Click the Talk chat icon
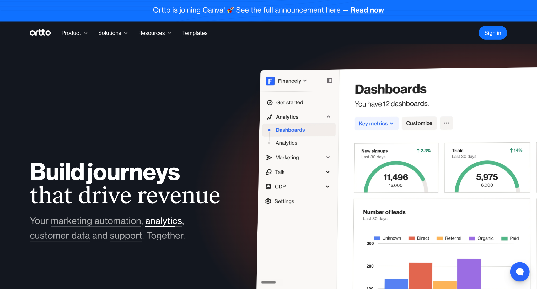 pyautogui.click(x=269, y=172)
